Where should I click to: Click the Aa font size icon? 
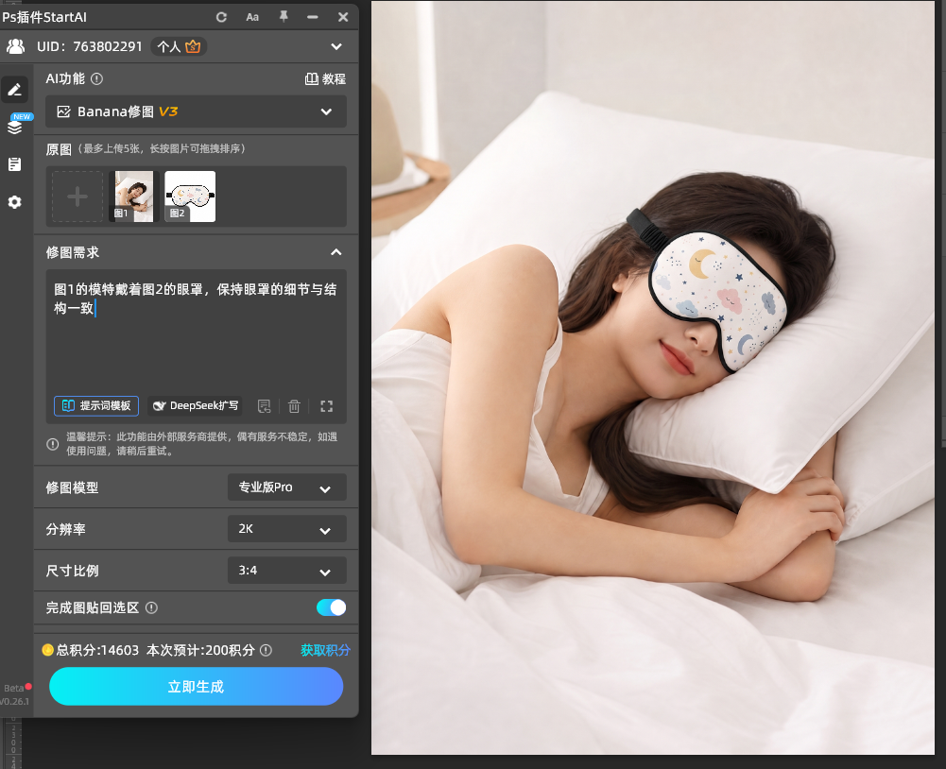(x=252, y=17)
